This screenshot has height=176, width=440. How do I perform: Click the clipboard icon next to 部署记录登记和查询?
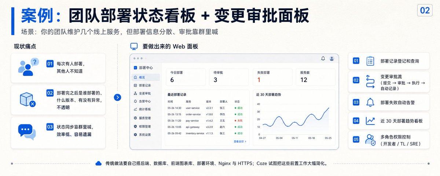tap(370, 61)
